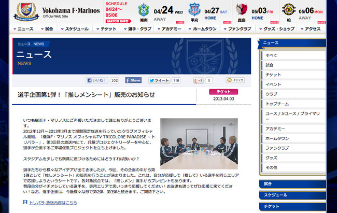This screenshot has width=337, height=213.
Task: Click the Twitter ツイート button
Action: tap(159, 80)
